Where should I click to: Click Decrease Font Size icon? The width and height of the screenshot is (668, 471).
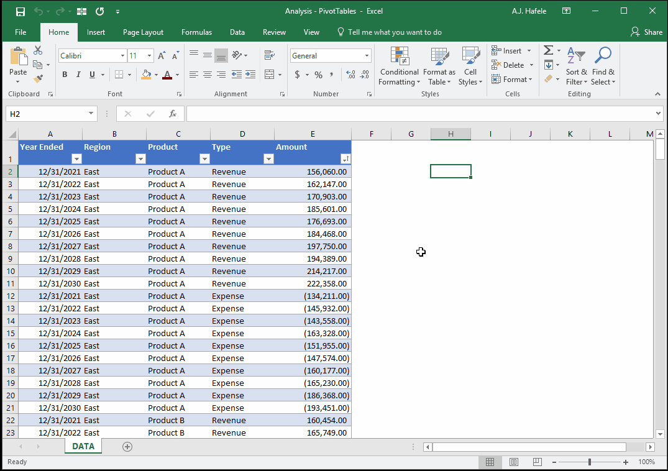(x=175, y=56)
